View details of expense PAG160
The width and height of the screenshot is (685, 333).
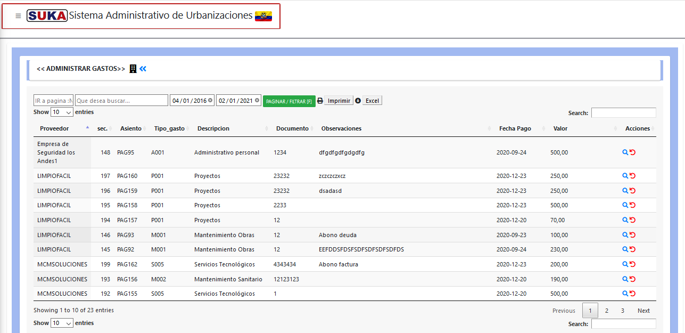[x=625, y=176]
